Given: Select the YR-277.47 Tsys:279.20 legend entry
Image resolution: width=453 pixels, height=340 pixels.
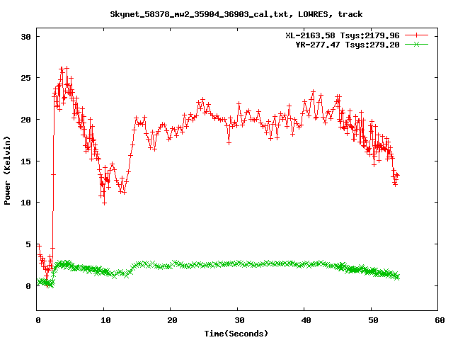Looking at the screenshot, I should click(x=348, y=45).
